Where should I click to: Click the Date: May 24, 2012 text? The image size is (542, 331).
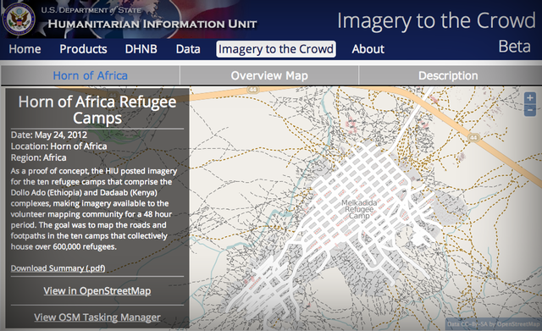tap(49, 135)
